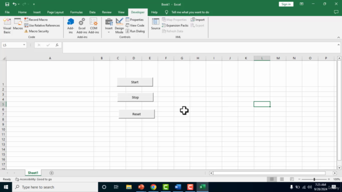Switch to Page Break Preview
This screenshot has width=342, height=192.
pos(292,179)
